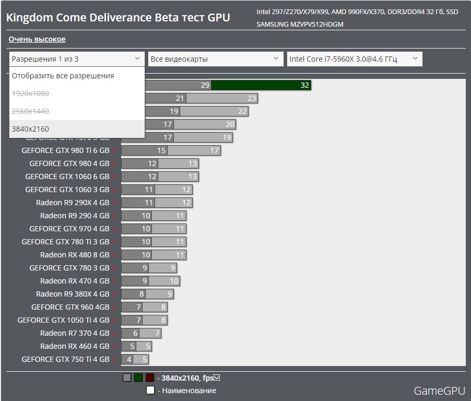The width and height of the screenshot is (471, 401).
Task: Enable the 2560x1440 resolution option
Action: tap(77, 111)
